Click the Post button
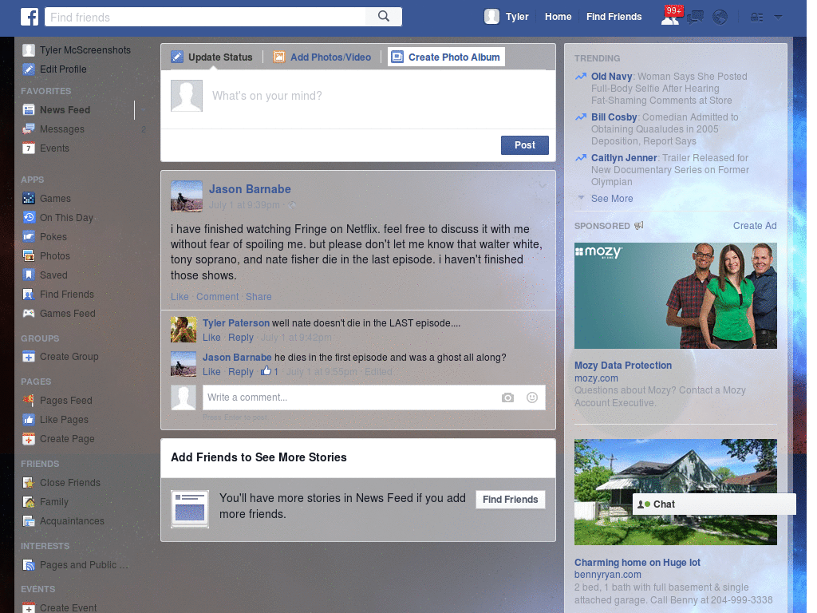Viewport: 817px width, 613px height. coord(525,145)
